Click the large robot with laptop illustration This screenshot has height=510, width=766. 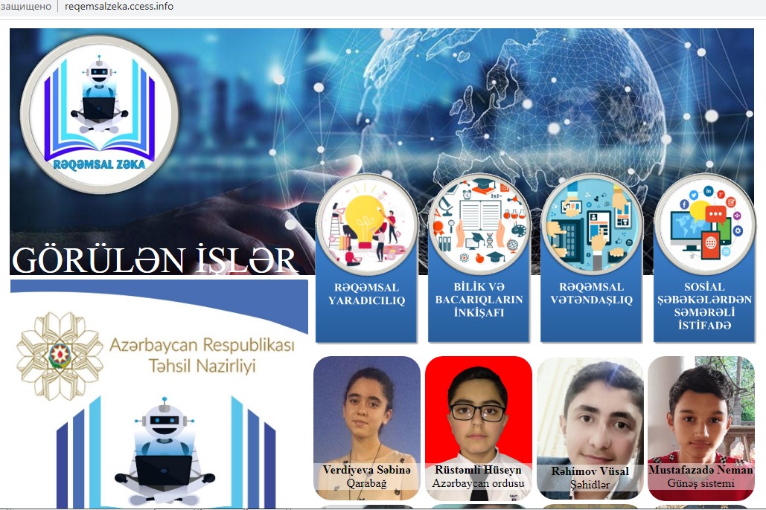(x=165, y=451)
